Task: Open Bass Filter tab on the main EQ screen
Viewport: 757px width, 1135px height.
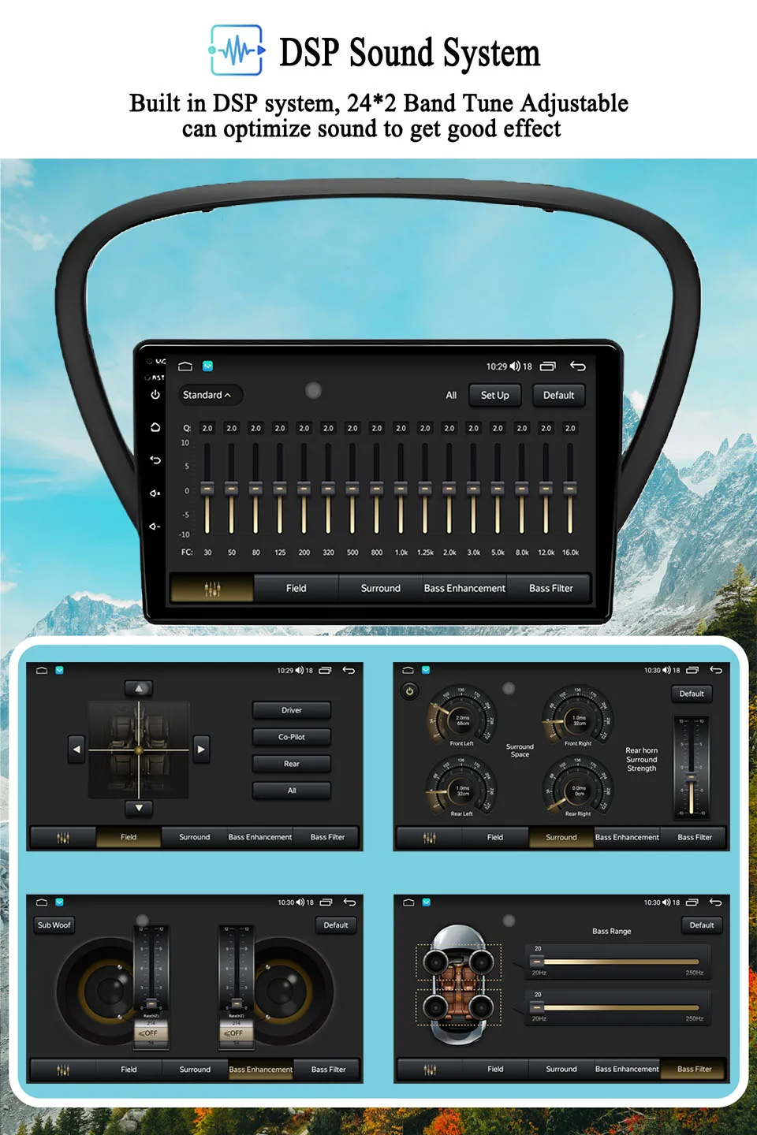Action: [550, 589]
